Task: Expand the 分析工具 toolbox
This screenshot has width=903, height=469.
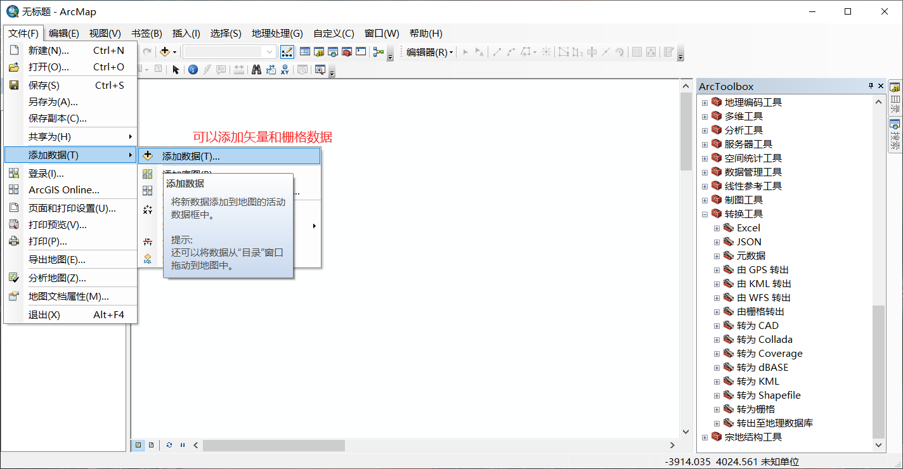Action: coord(705,131)
